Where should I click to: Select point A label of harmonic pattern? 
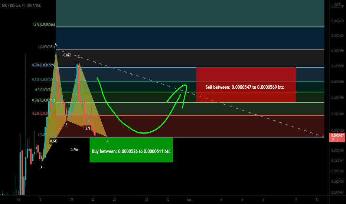[56, 45]
